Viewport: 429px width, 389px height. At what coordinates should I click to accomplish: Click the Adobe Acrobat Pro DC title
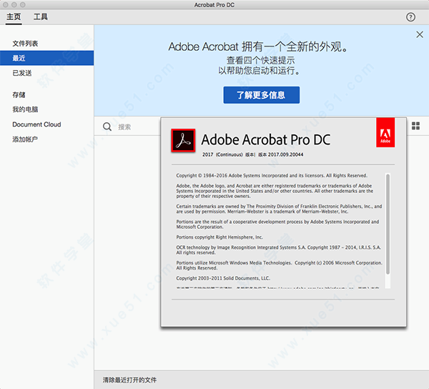coord(266,139)
